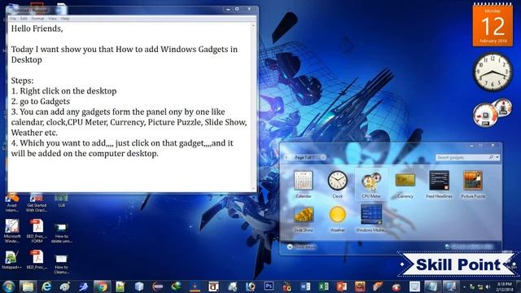Viewport: 521px width, 293px height.
Task: Click the desktop CPU Meter gadget
Action: click(x=492, y=113)
